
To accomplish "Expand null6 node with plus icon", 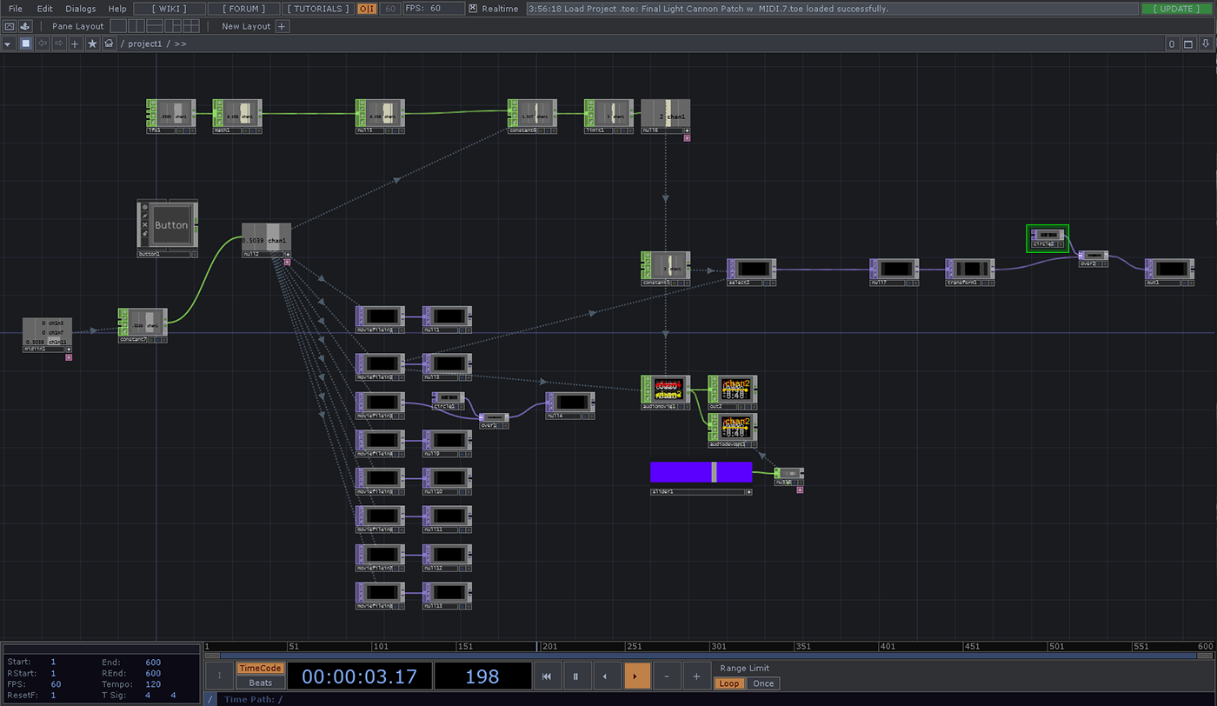I will pos(686,130).
